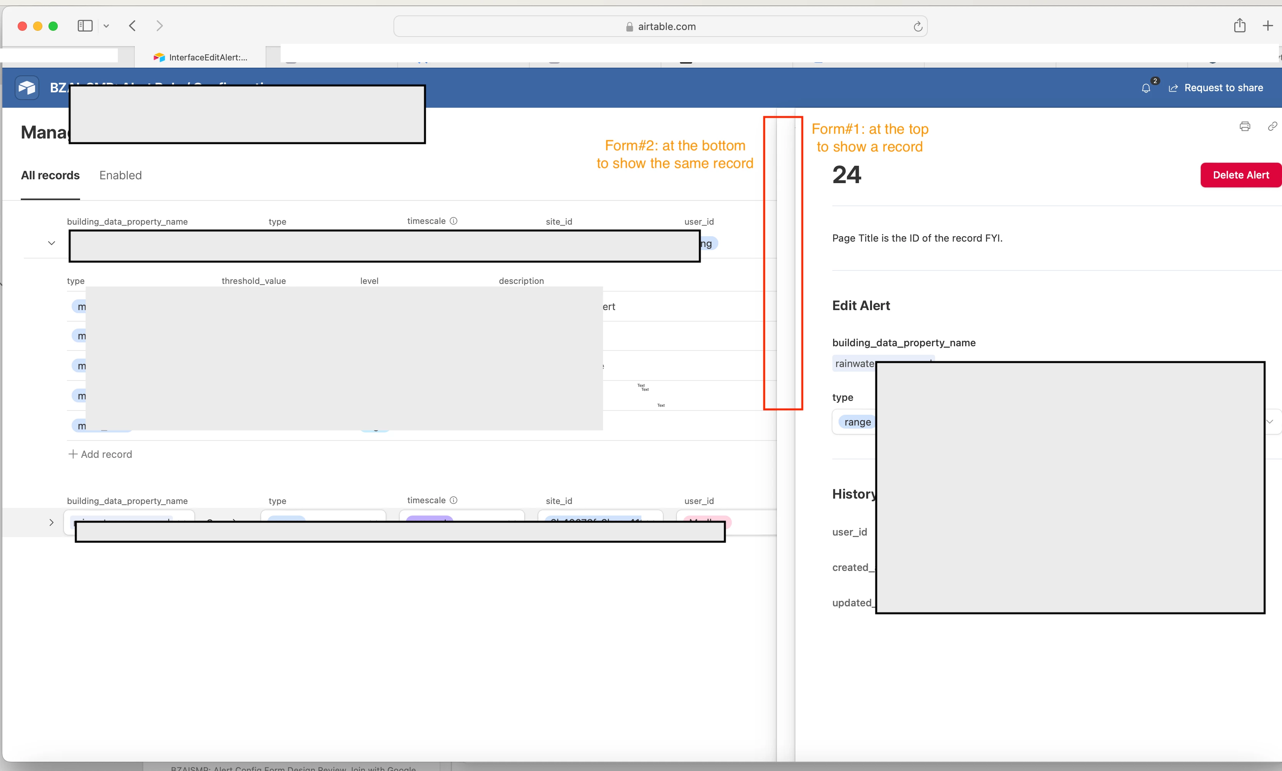Click the Airtable base logo icon

point(27,88)
